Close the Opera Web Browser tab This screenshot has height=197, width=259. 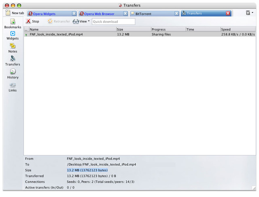pyautogui.click(x=125, y=13)
